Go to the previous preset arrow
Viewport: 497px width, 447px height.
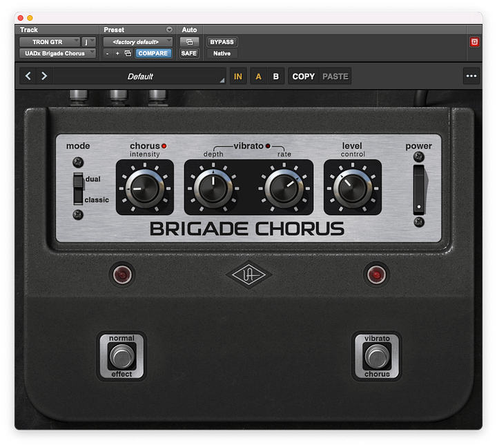point(28,76)
